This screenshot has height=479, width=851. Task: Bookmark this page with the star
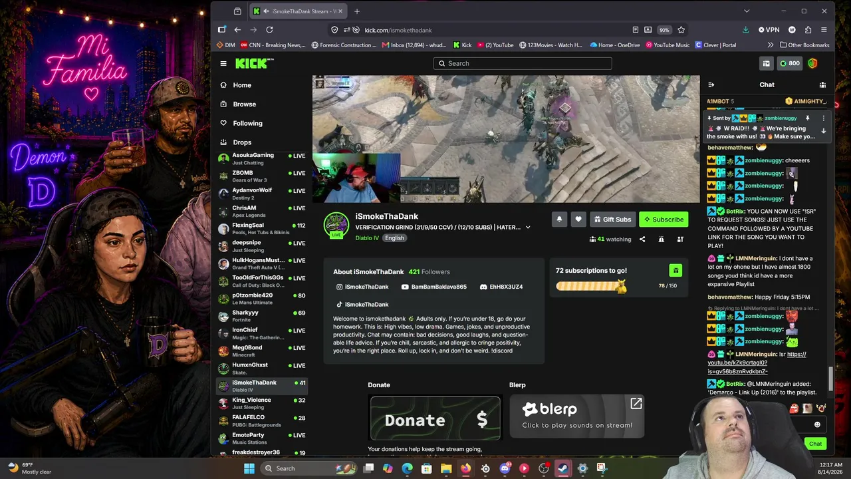681,30
